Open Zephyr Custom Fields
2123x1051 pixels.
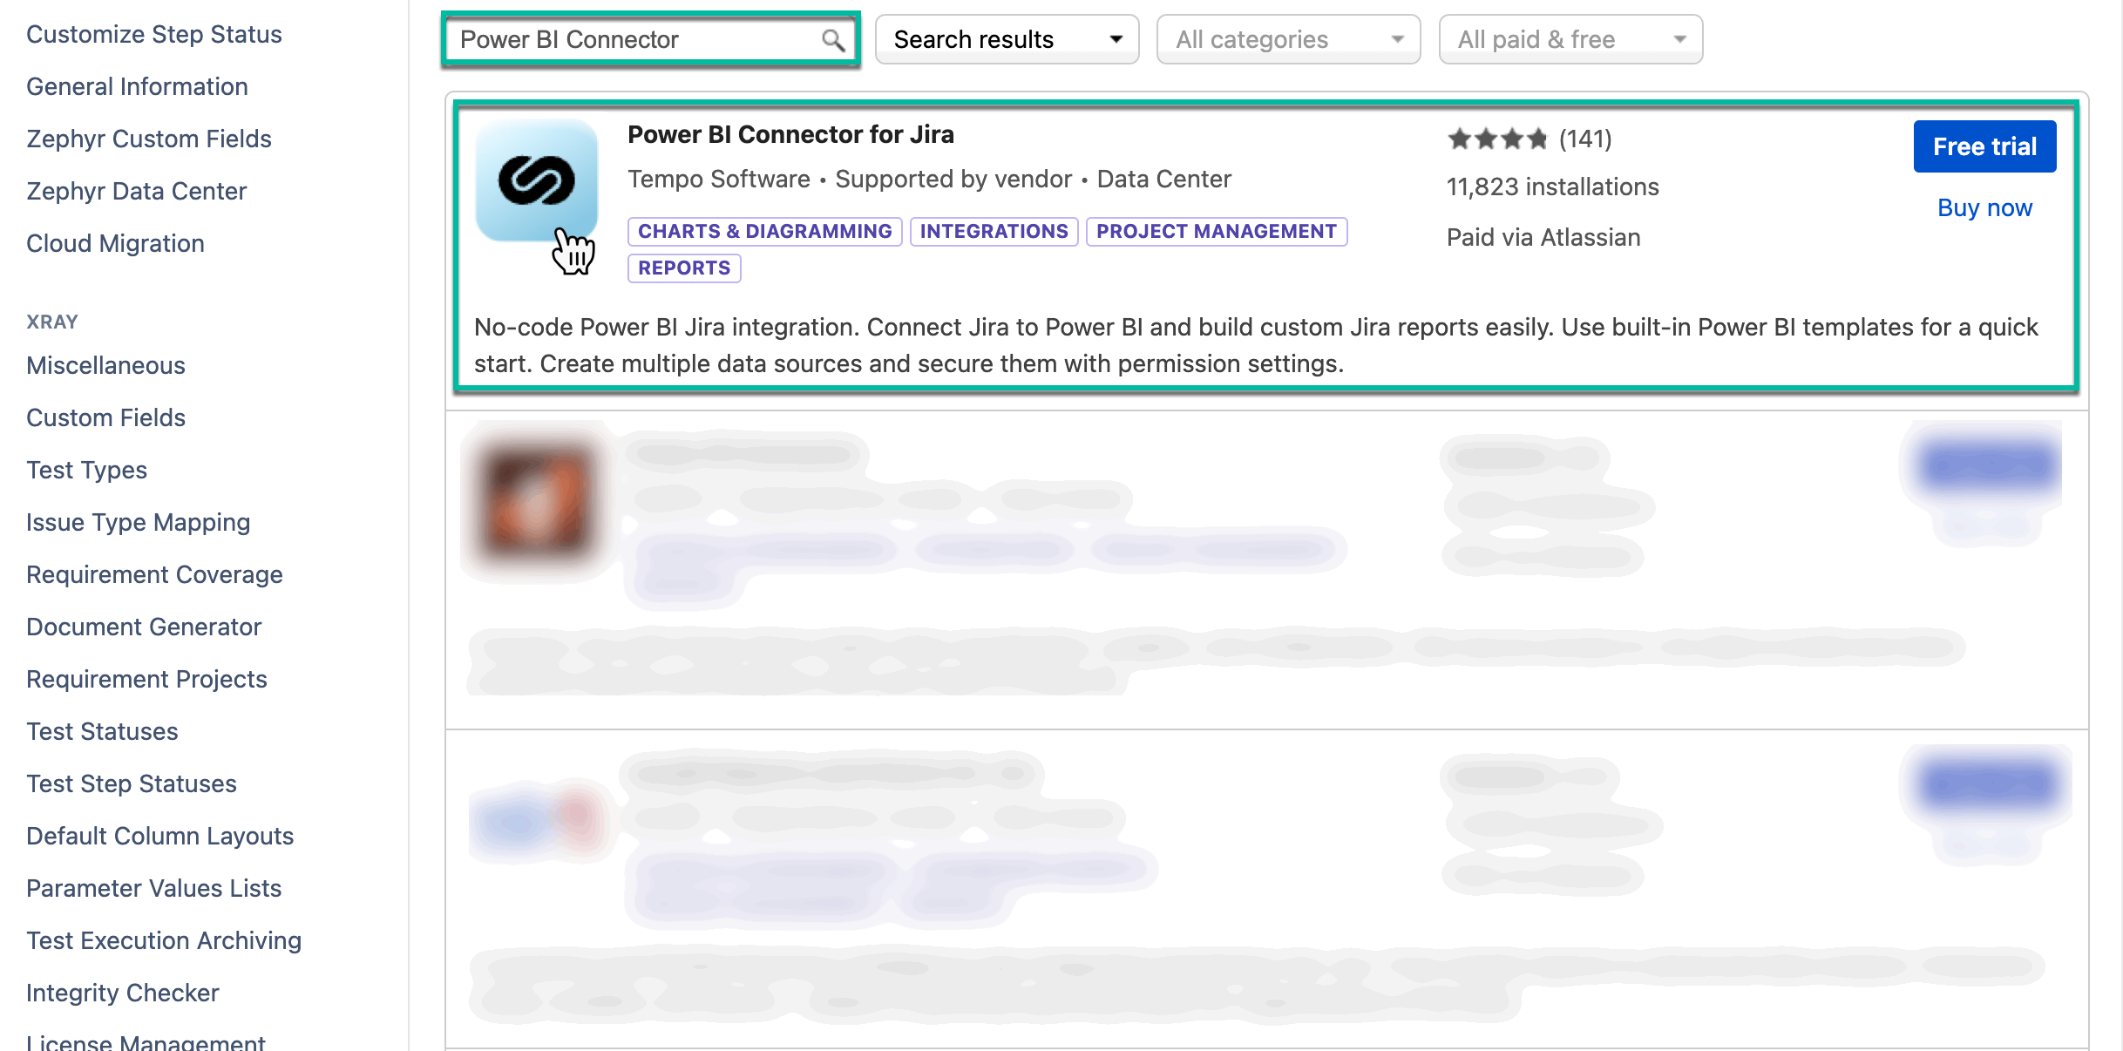[x=149, y=139]
